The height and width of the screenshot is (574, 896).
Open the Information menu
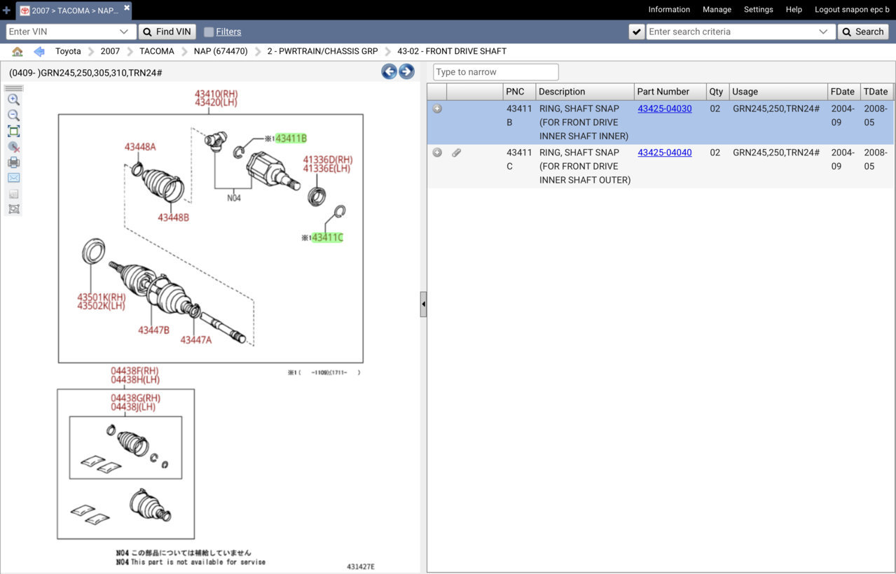click(x=669, y=10)
